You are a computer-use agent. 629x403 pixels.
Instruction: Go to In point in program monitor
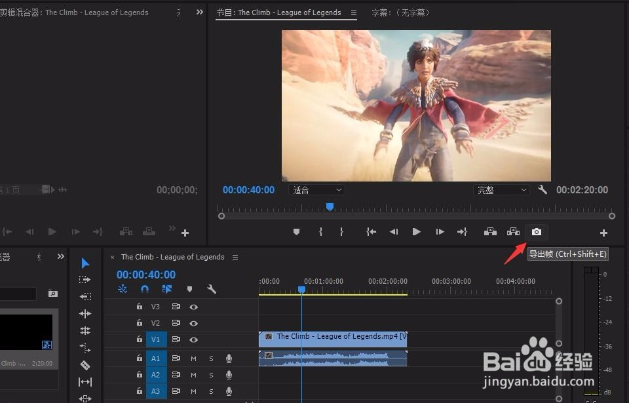tap(371, 232)
